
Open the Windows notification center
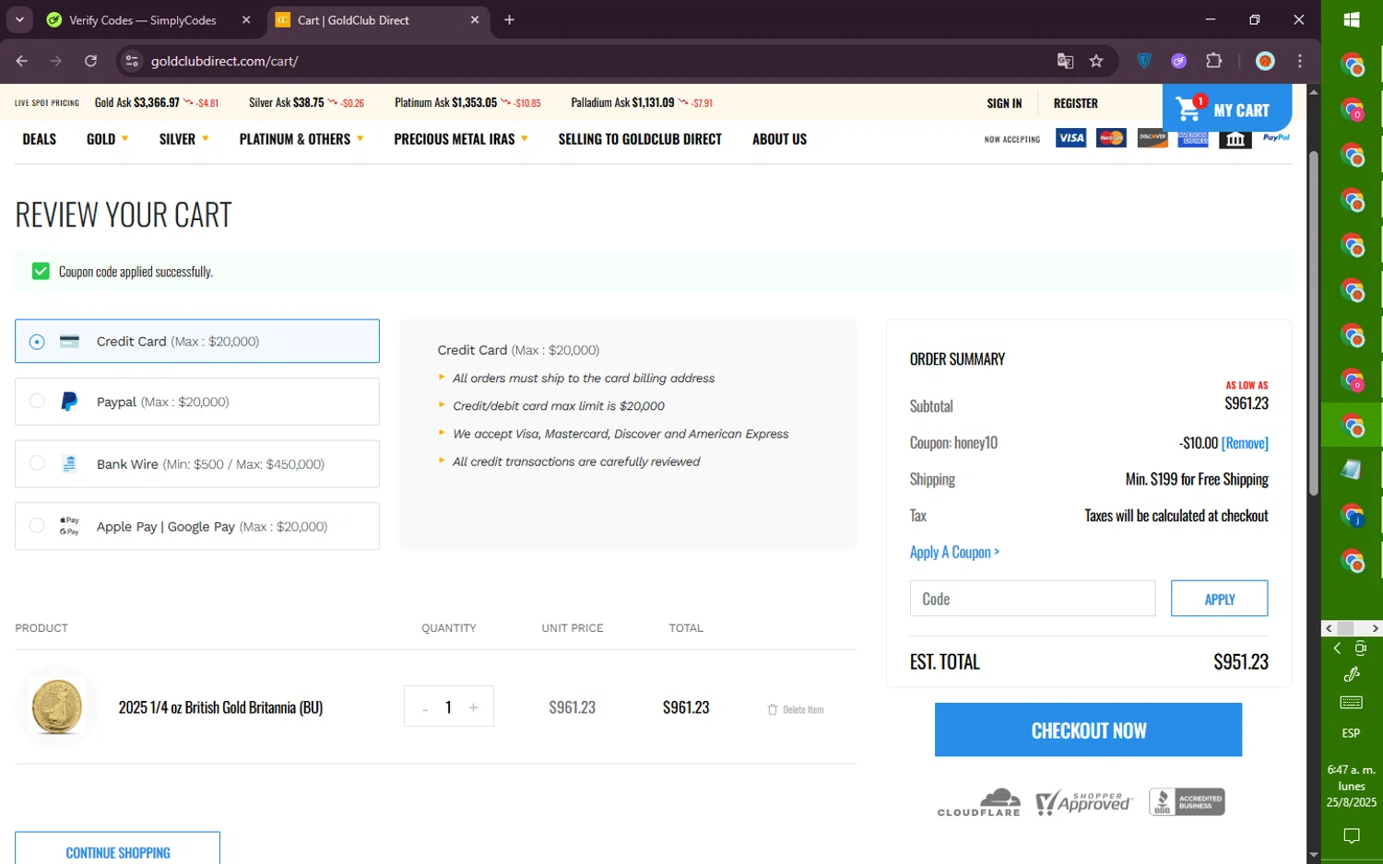click(x=1352, y=836)
